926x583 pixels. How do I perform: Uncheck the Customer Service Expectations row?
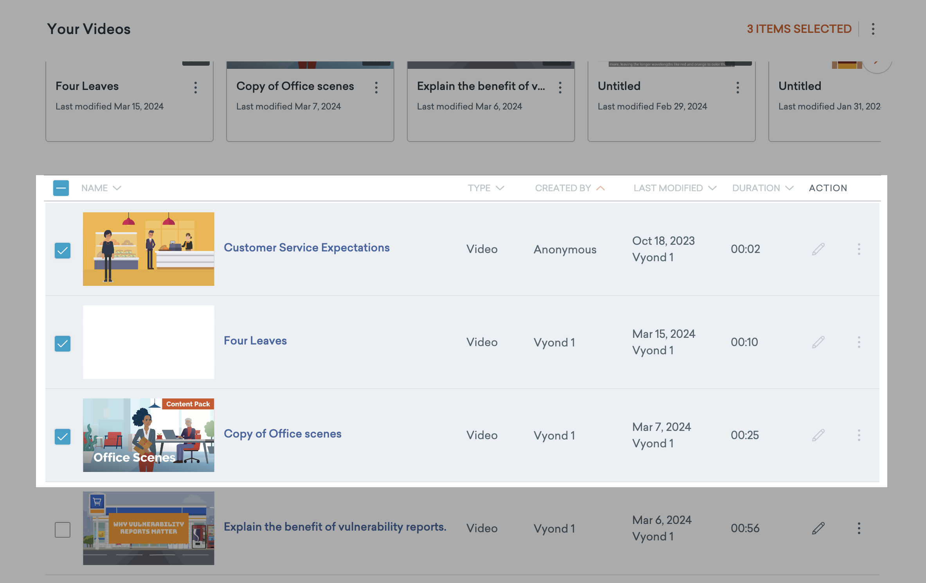coord(62,251)
